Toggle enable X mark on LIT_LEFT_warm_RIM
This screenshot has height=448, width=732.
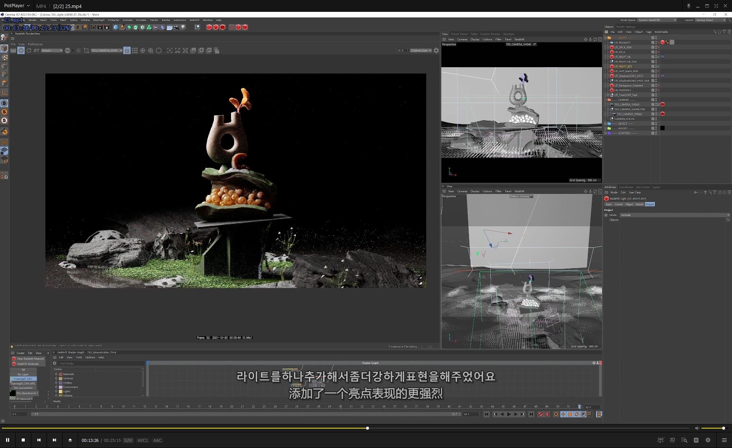(x=658, y=71)
